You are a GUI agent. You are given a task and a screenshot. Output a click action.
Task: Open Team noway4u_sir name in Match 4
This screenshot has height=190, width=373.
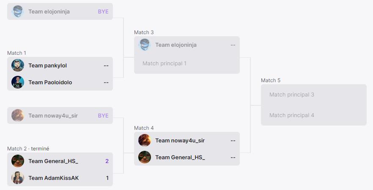180,140
